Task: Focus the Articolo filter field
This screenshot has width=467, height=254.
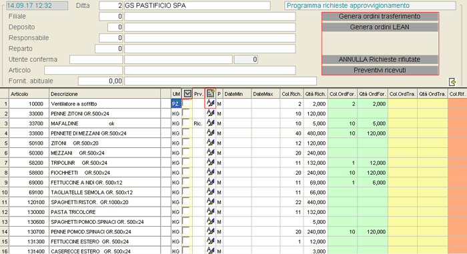Action: tap(83, 70)
